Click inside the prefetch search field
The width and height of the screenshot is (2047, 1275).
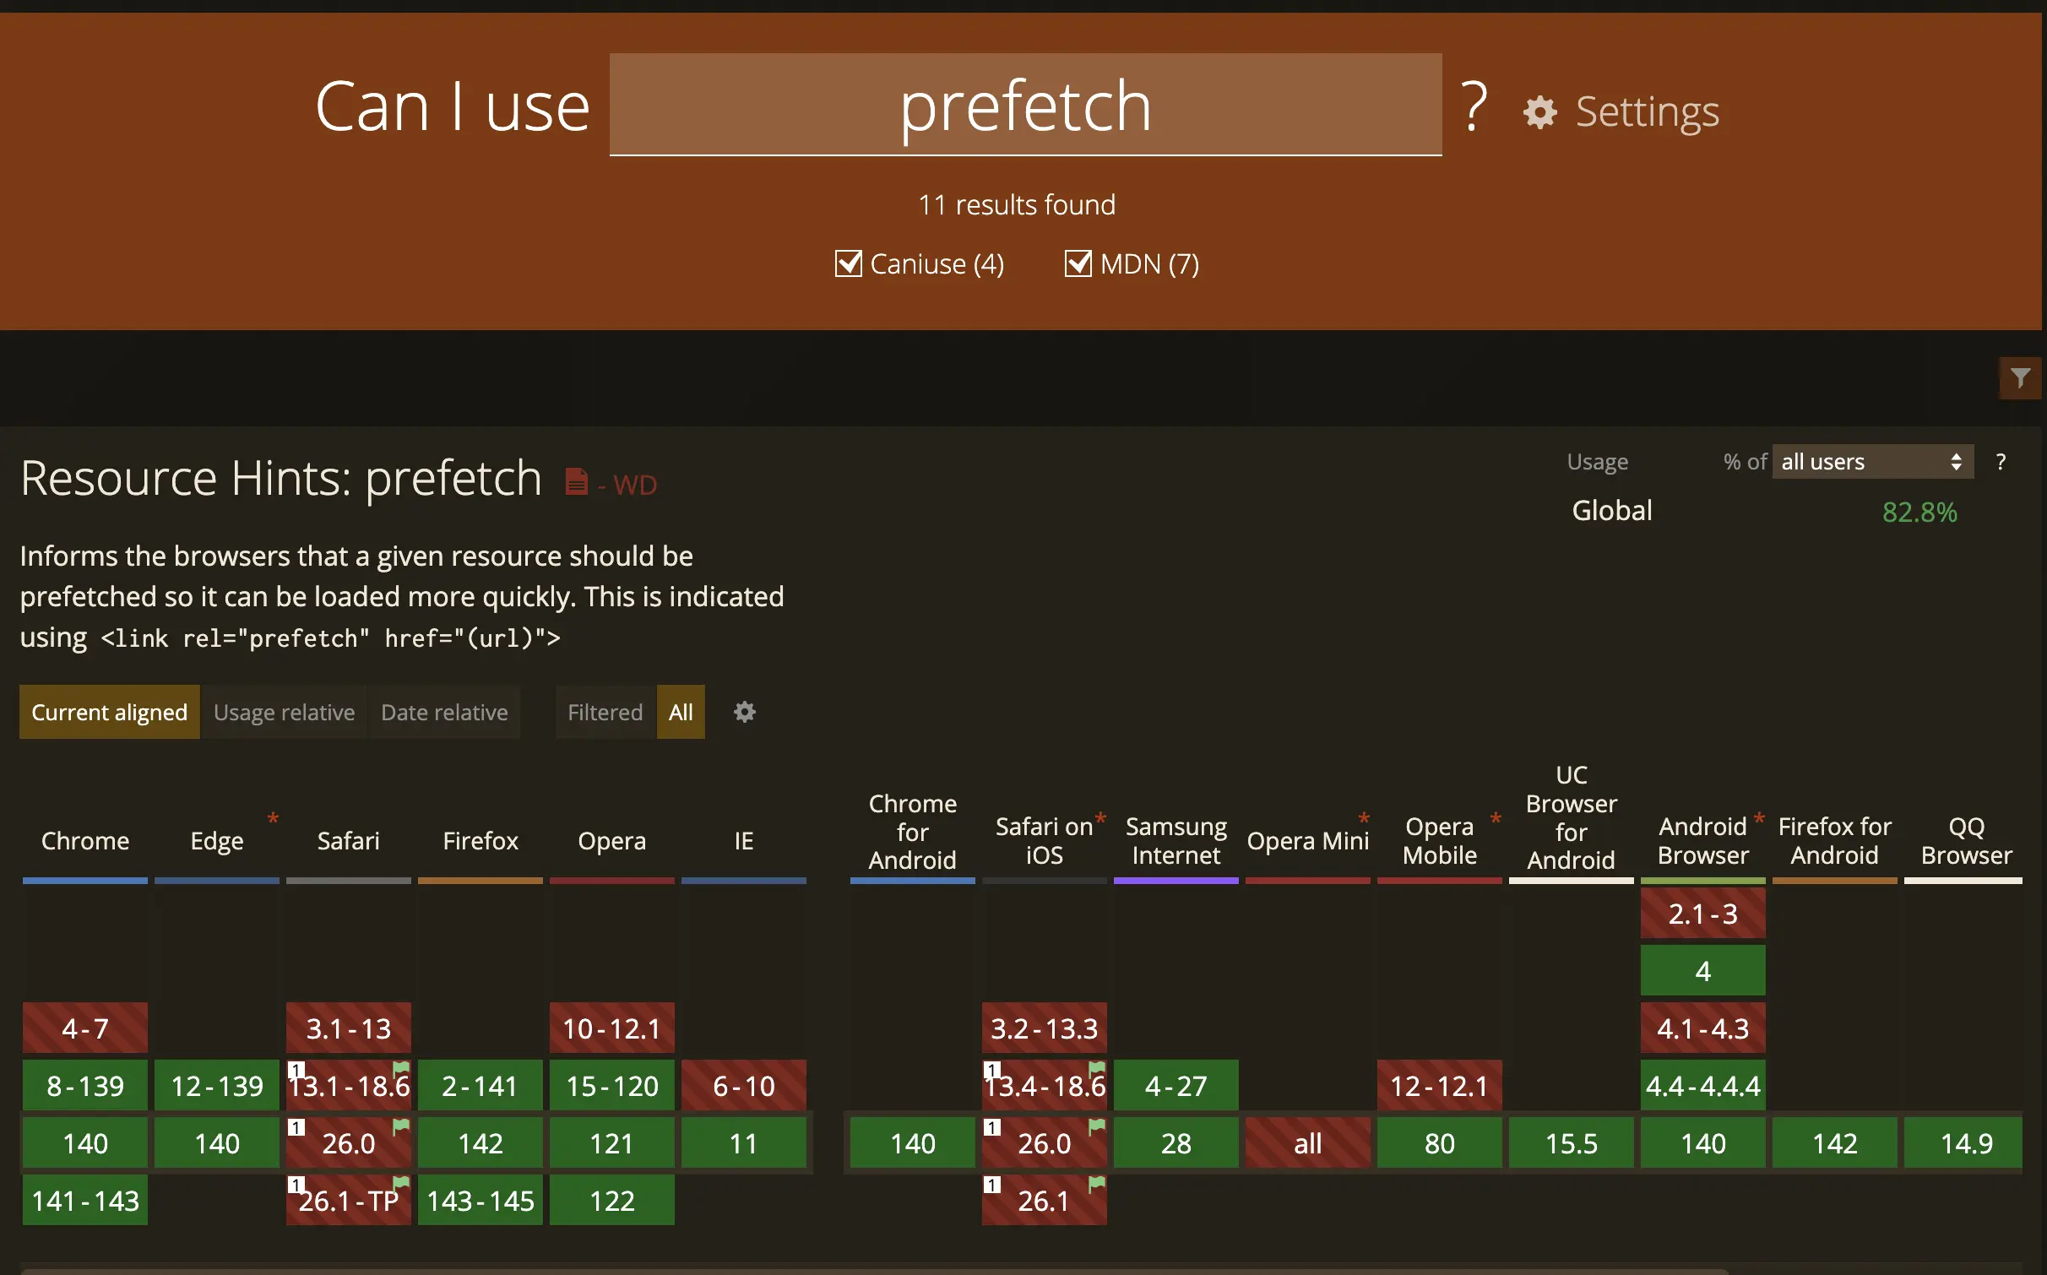(1024, 106)
